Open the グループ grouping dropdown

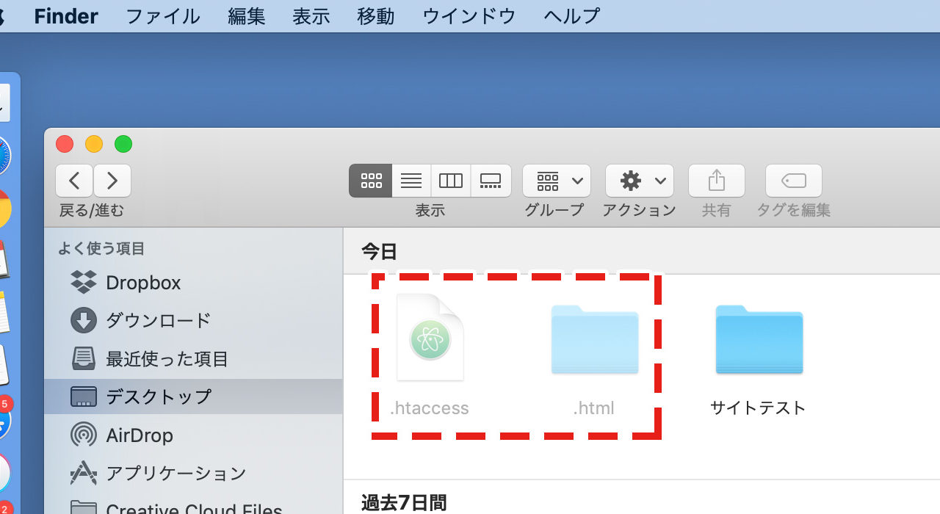pyautogui.click(x=557, y=181)
